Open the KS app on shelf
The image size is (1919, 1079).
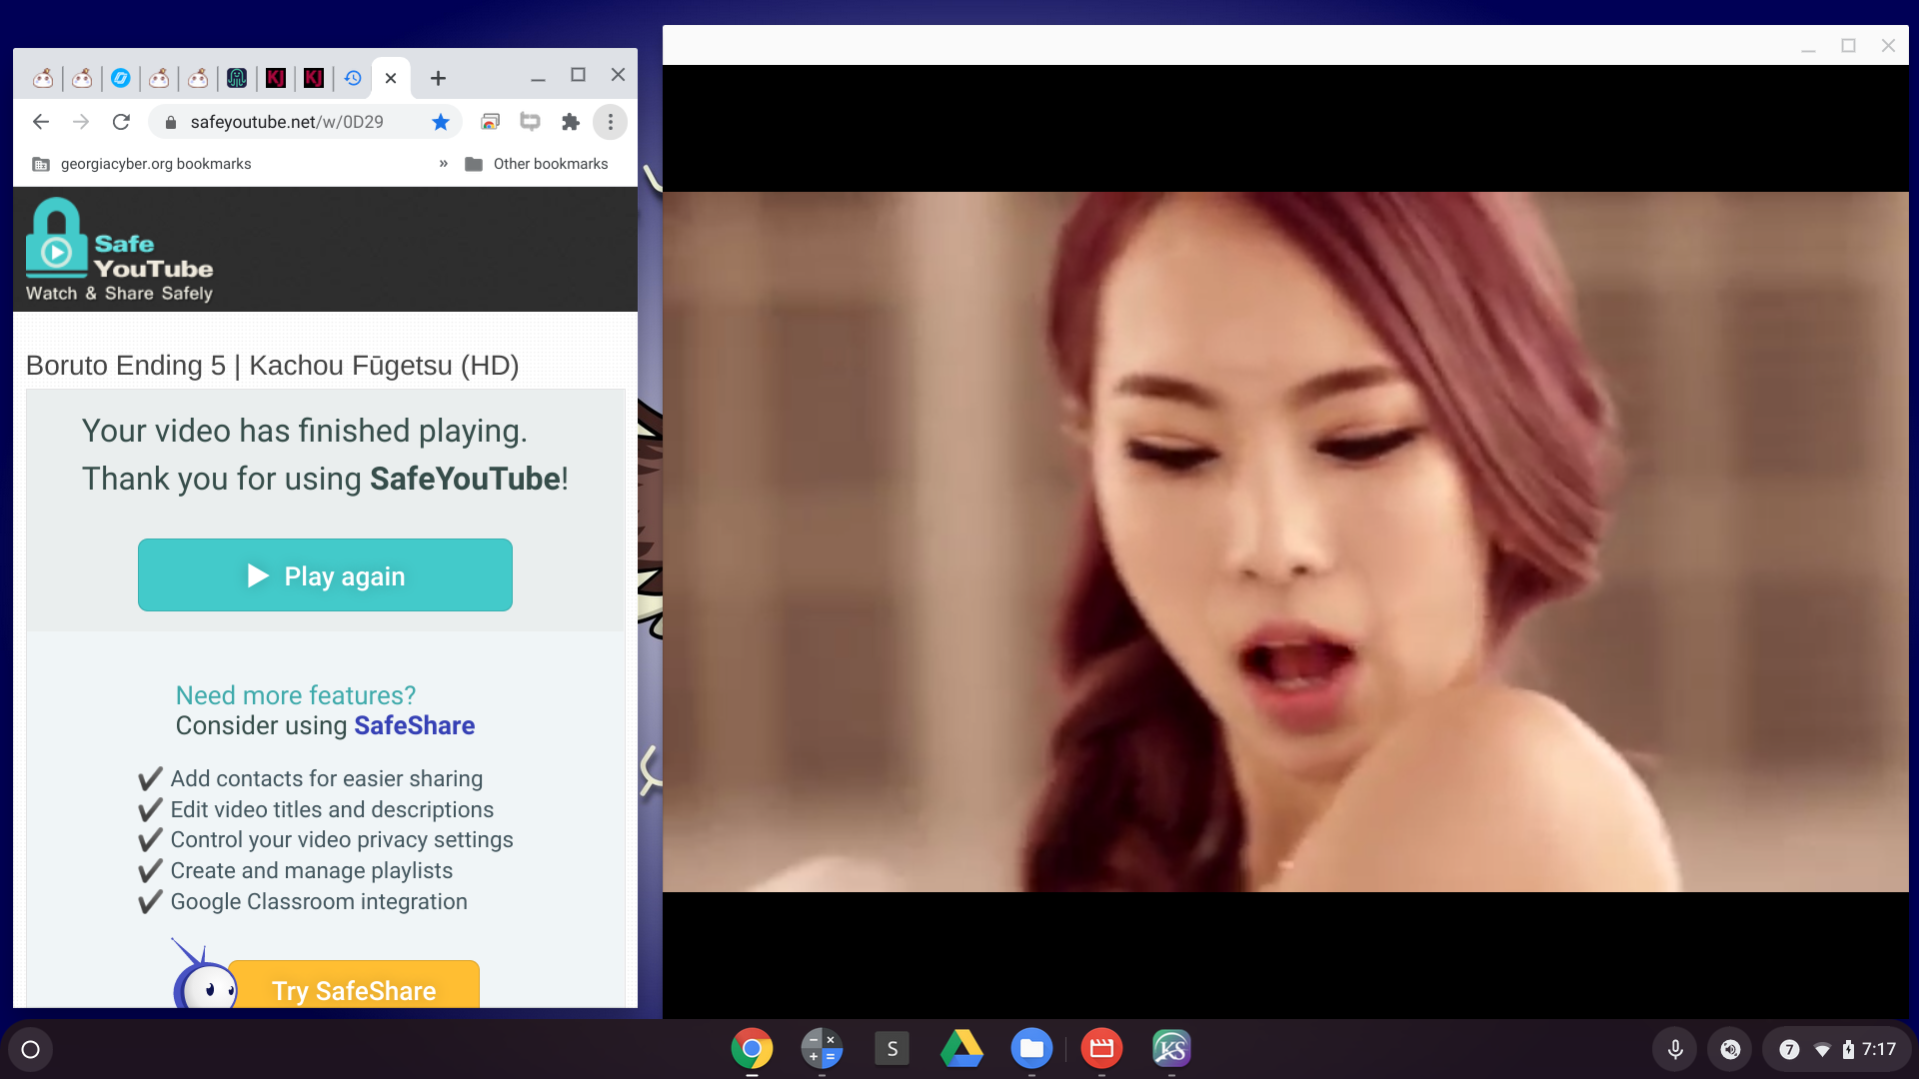click(1171, 1049)
